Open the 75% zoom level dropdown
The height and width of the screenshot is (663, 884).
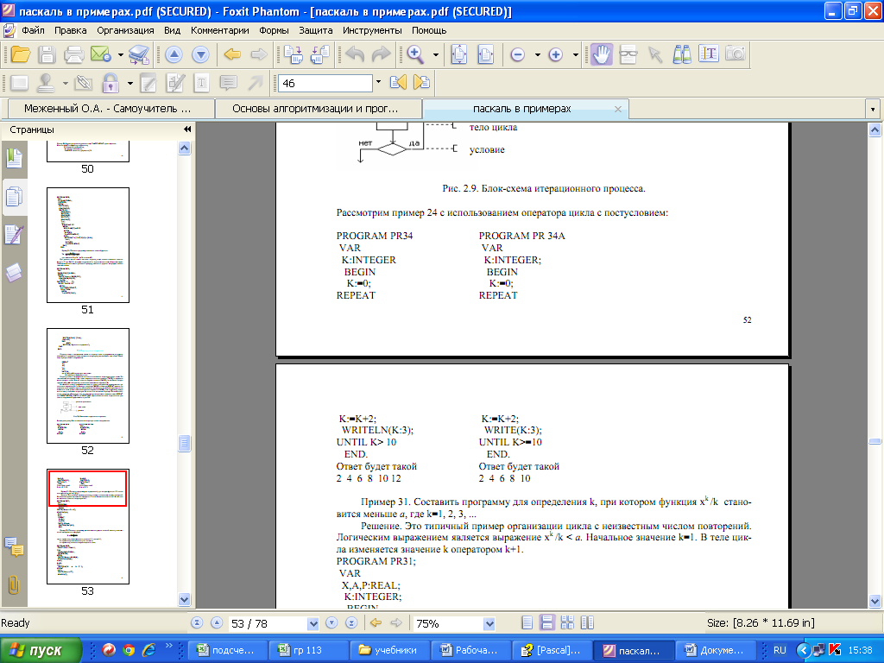[489, 623]
